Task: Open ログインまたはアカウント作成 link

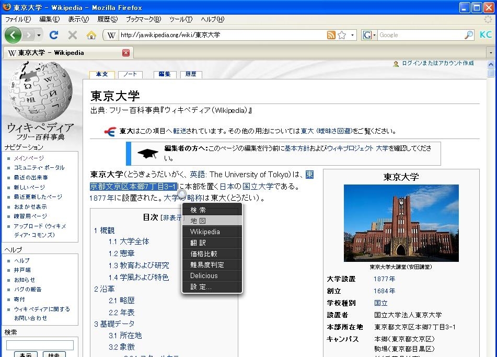Action: pos(438,63)
